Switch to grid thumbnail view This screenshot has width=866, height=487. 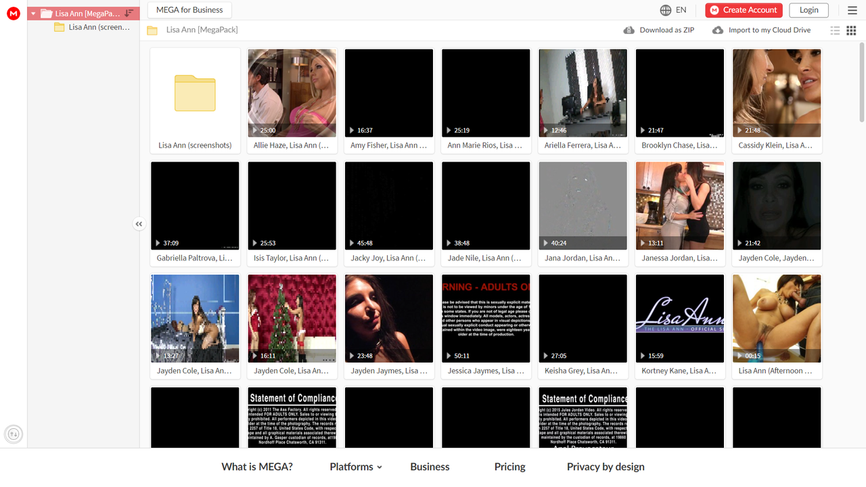[852, 30]
